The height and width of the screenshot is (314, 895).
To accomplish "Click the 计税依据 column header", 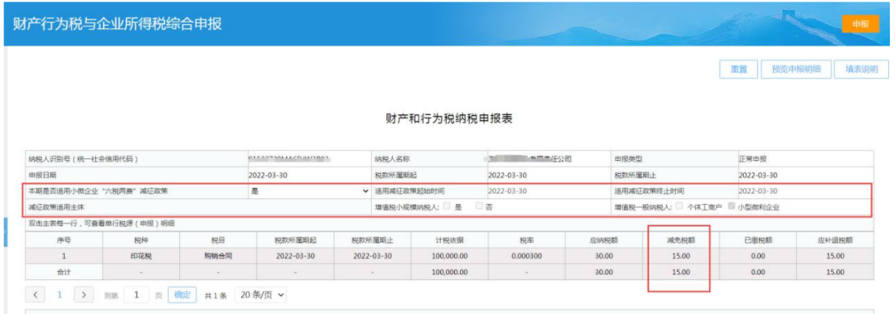I will pyautogui.click(x=450, y=240).
